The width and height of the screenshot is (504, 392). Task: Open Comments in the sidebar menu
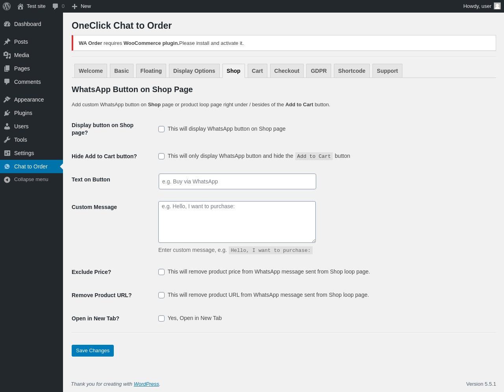coord(31,82)
